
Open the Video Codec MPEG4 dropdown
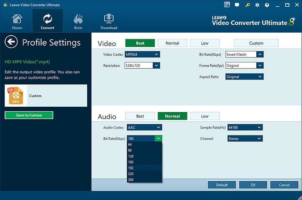click(x=142, y=54)
